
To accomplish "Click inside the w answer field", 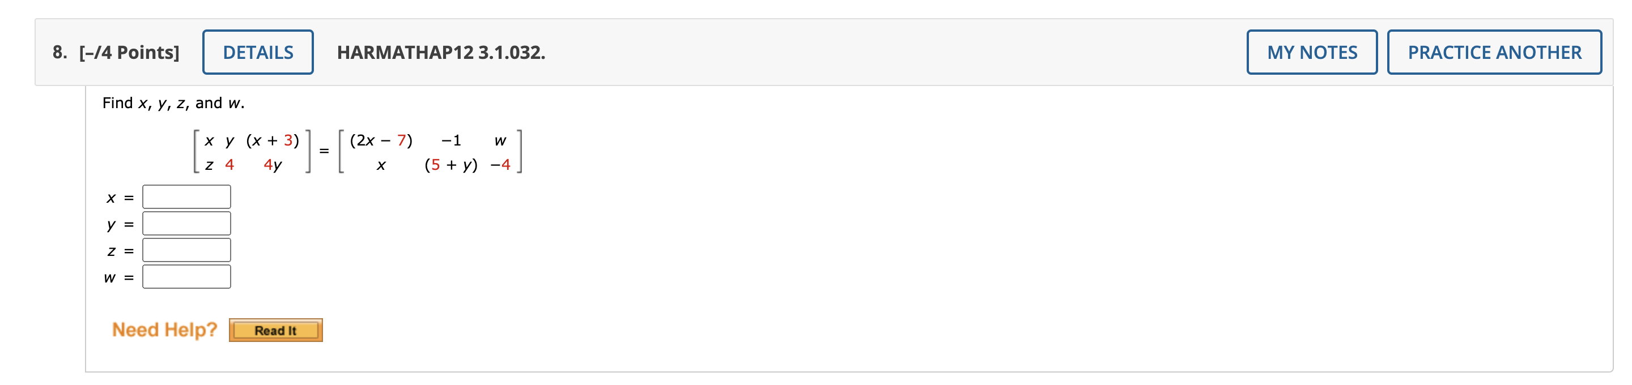I will tap(186, 276).
